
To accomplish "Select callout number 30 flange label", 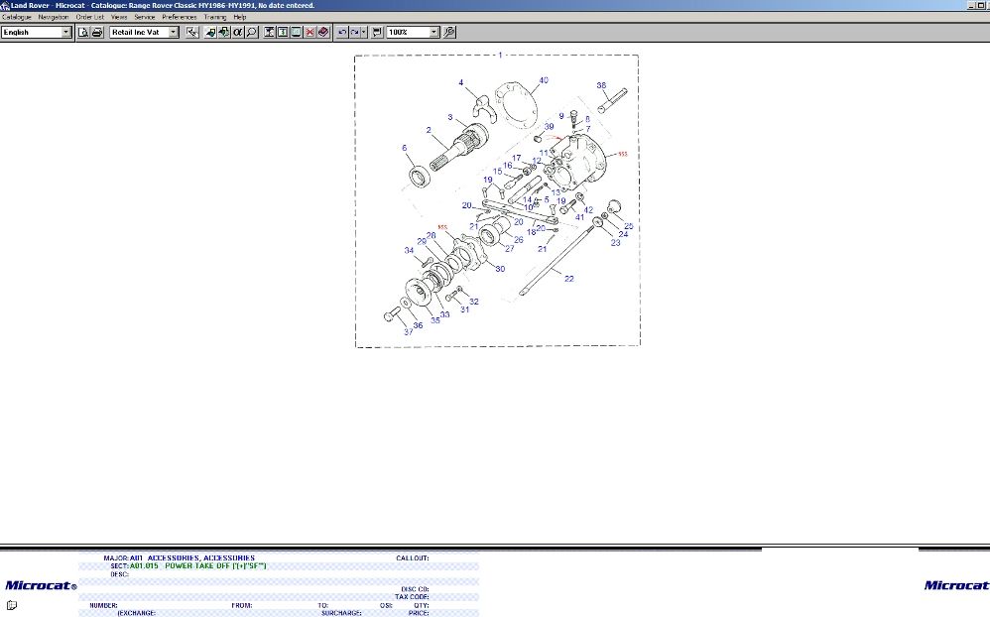I will tap(500, 269).
